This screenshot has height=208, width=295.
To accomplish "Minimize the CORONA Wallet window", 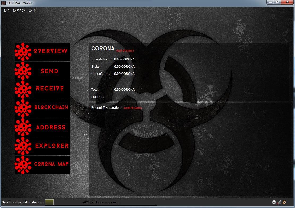I will point(270,2).
